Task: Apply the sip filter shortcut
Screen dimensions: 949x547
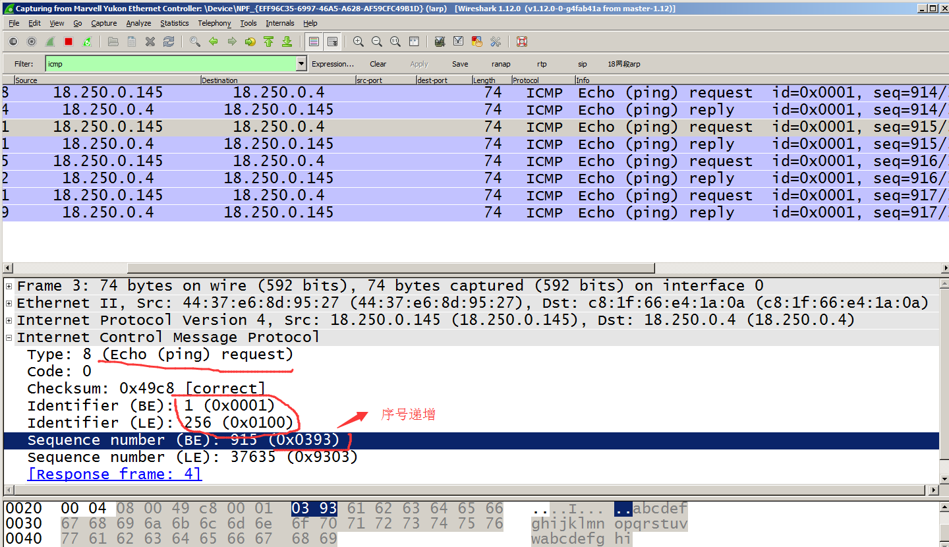Action: [583, 64]
